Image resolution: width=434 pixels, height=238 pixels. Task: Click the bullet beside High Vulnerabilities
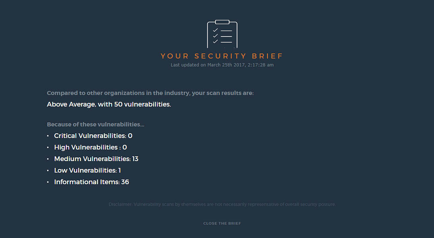click(48, 148)
